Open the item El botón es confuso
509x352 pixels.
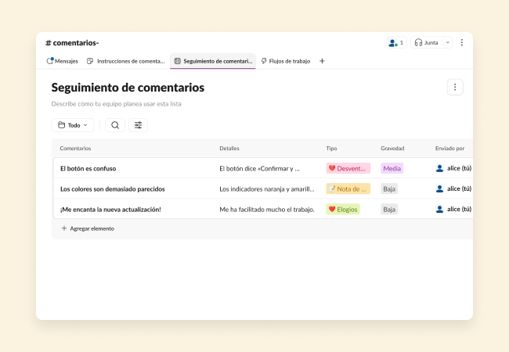point(88,168)
